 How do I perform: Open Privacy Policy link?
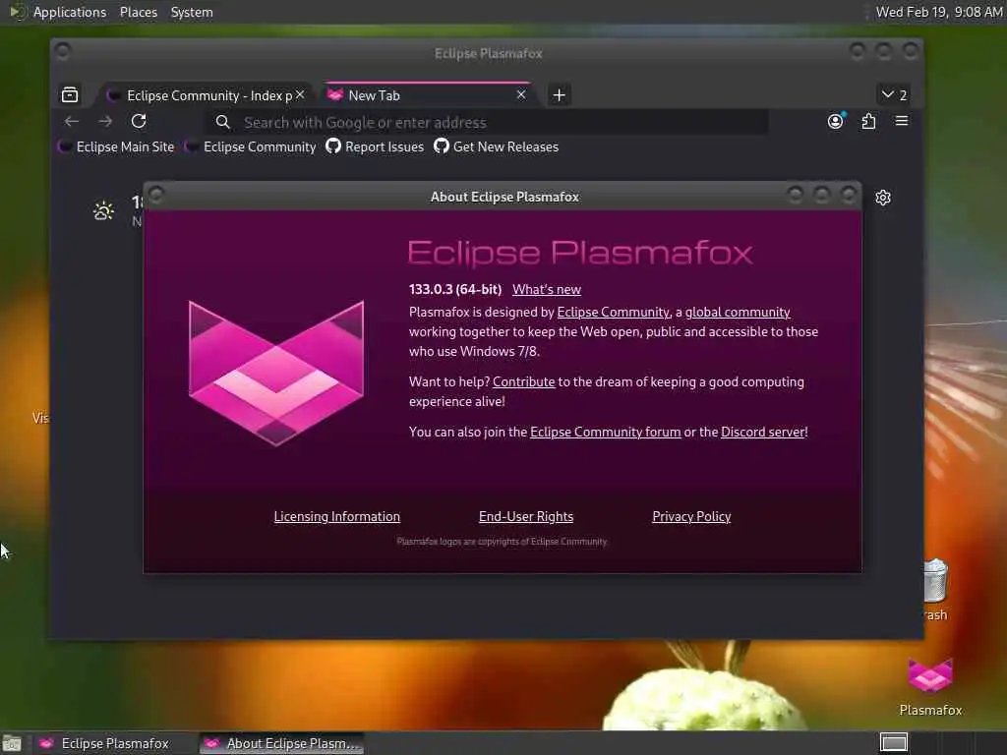coord(691,517)
